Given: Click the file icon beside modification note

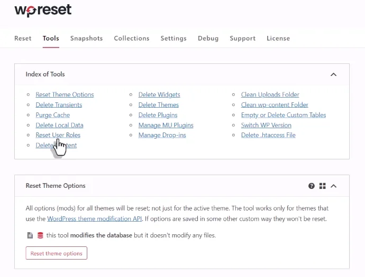Looking at the screenshot, I should 30,235.
